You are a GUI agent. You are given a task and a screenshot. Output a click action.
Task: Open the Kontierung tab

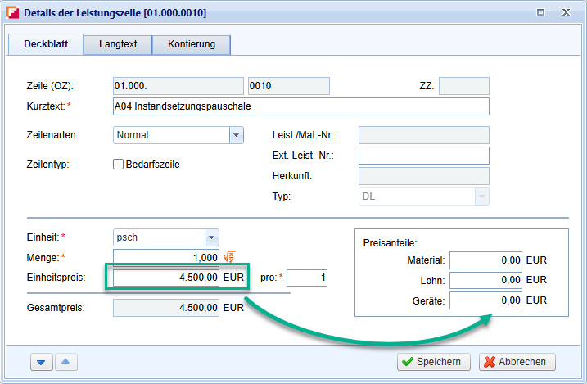point(191,44)
